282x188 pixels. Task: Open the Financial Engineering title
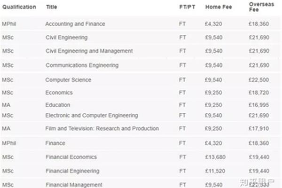(x=72, y=171)
